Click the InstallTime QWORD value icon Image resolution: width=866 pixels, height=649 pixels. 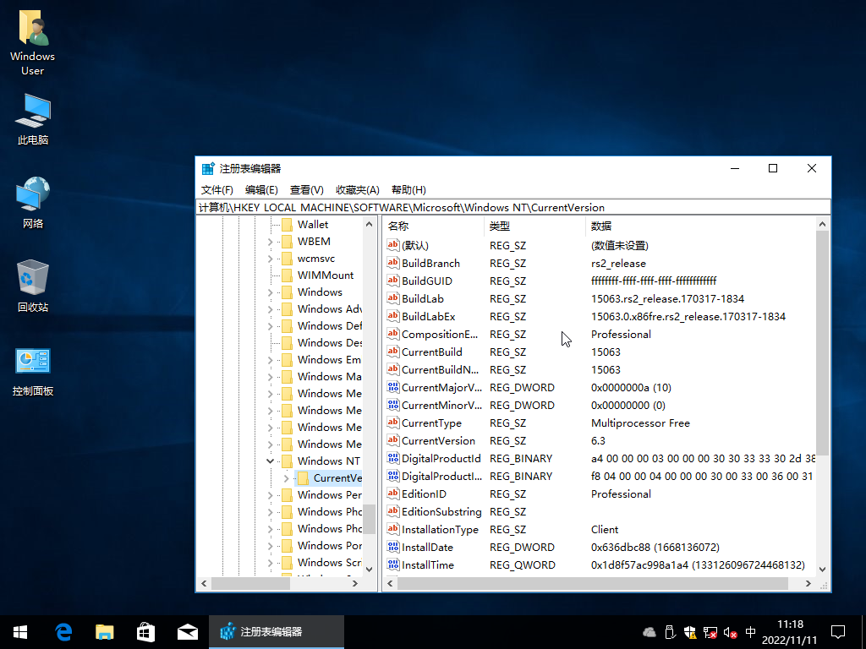(393, 564)
